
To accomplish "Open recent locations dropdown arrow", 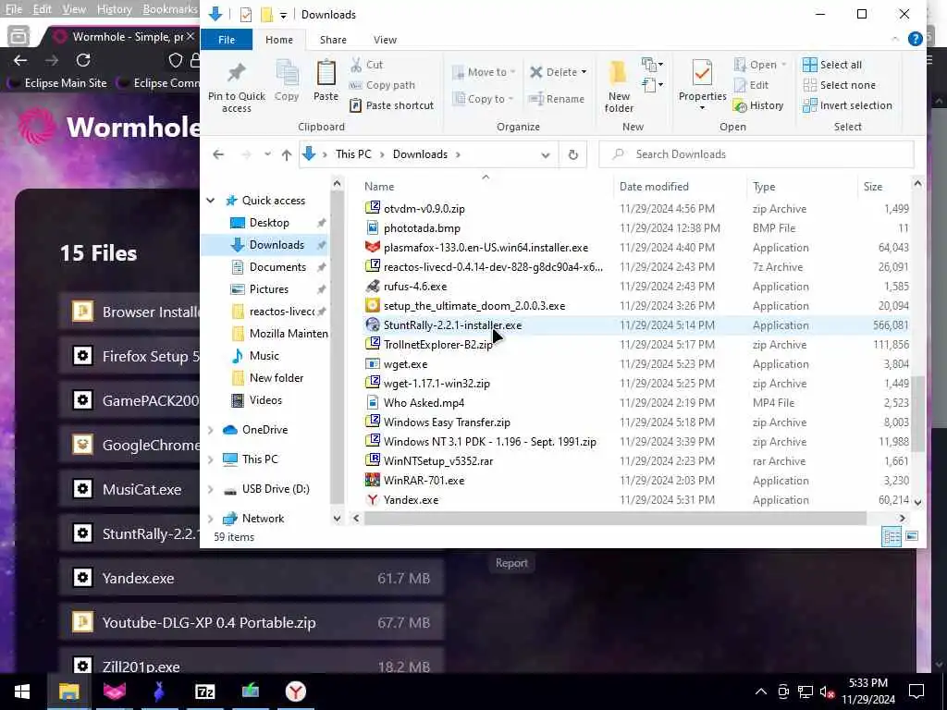I will pos(267,154).
